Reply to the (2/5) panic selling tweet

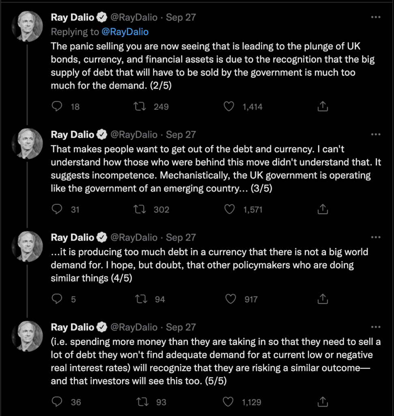(57, 106)
